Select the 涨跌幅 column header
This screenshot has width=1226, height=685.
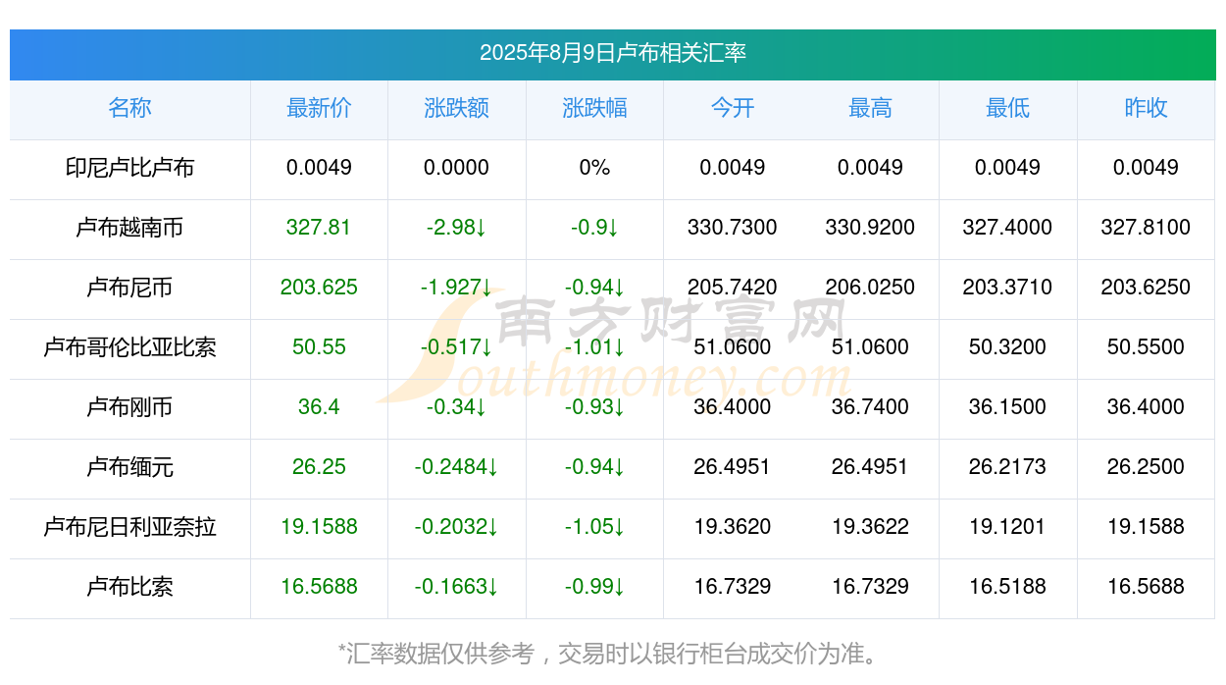(594, 108)
